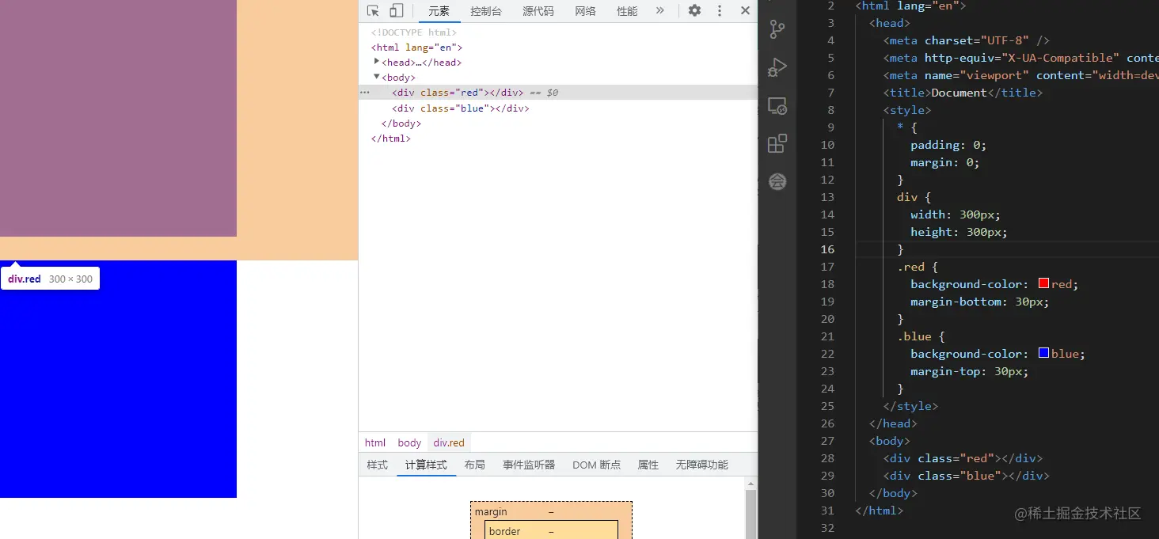Click the red color swatch on line 18
Viewport: 1159px width, 539px height.
(1042, 283)
